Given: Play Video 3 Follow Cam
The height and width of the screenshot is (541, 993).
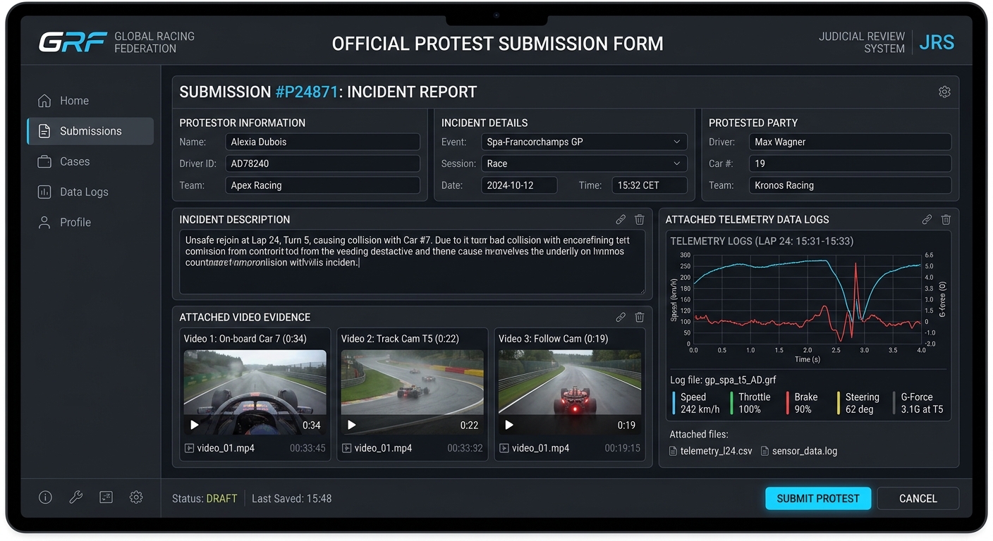Looking at the screenshot, I should click(508, 425).
